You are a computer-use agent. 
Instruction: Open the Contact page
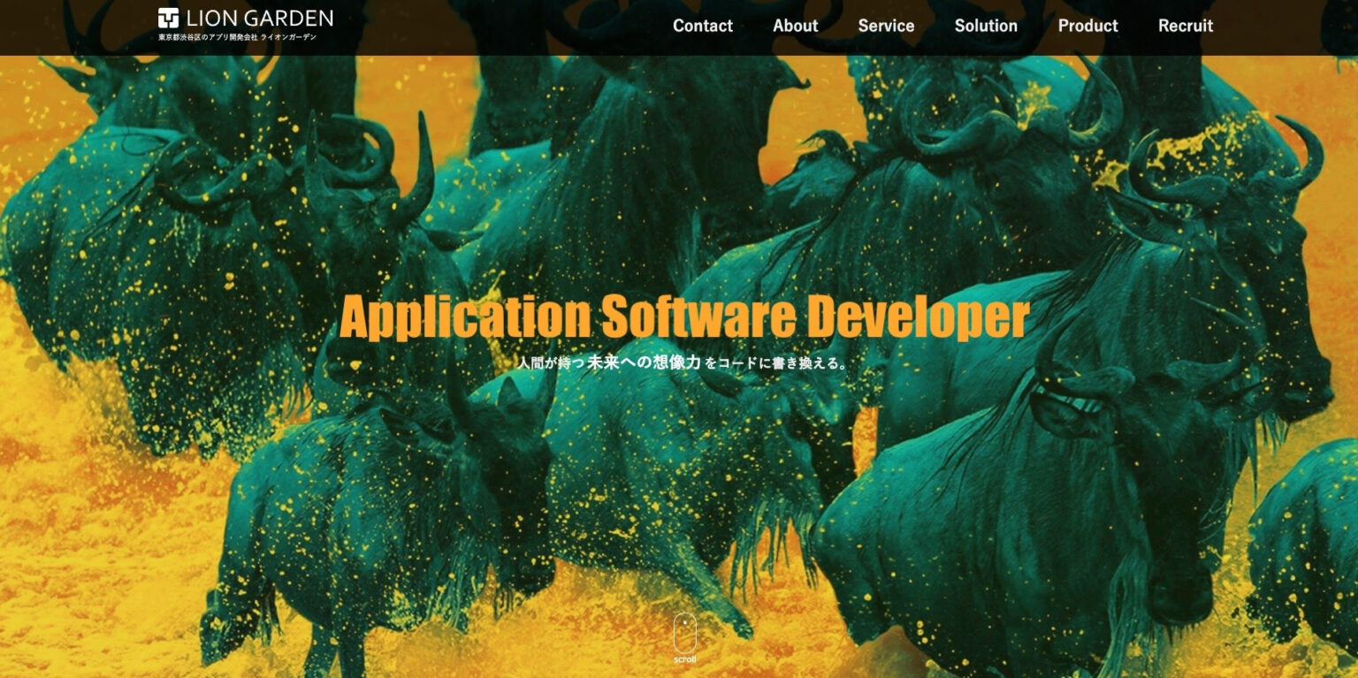point(702,26)
